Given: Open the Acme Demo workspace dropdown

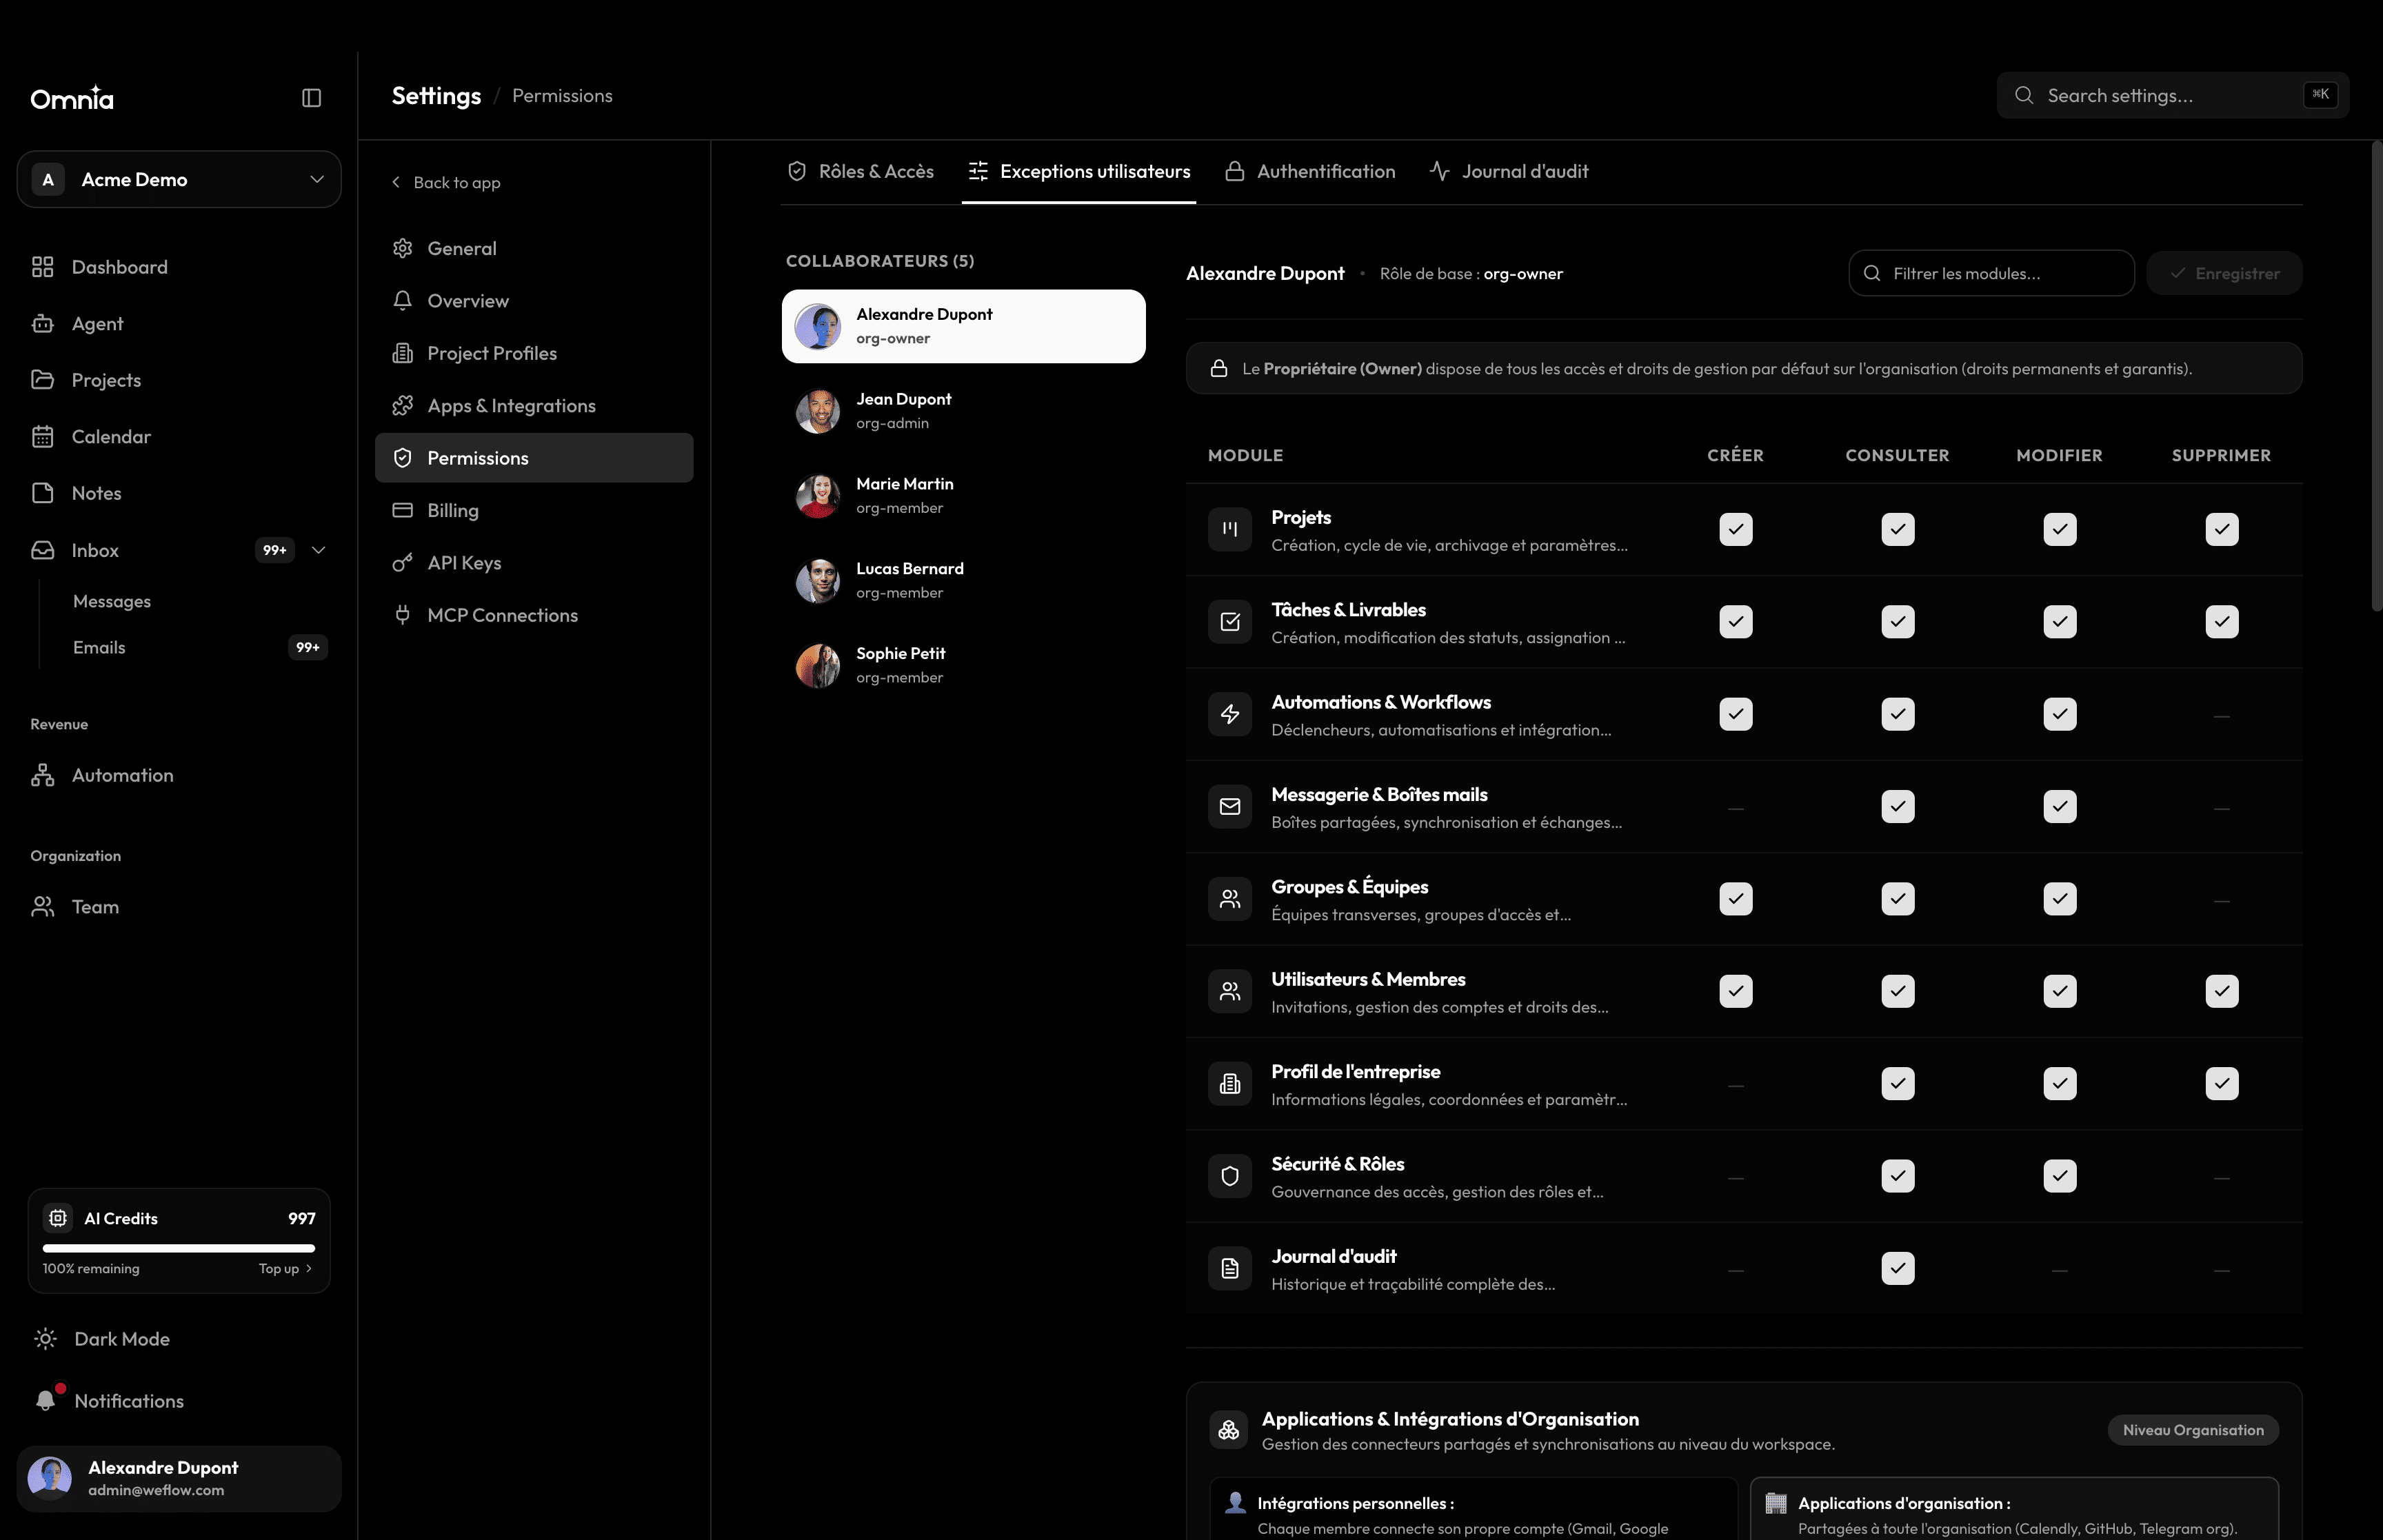Looking at the screenshot, I should click(179, 179).
